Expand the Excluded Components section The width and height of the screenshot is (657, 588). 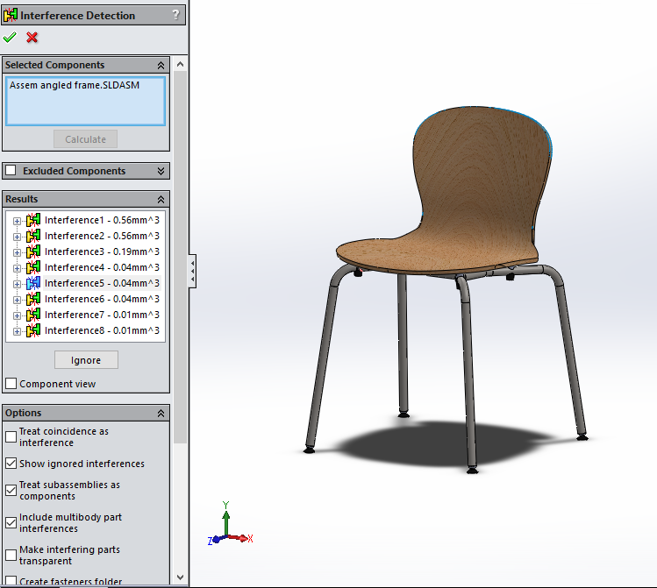point(161,171)
